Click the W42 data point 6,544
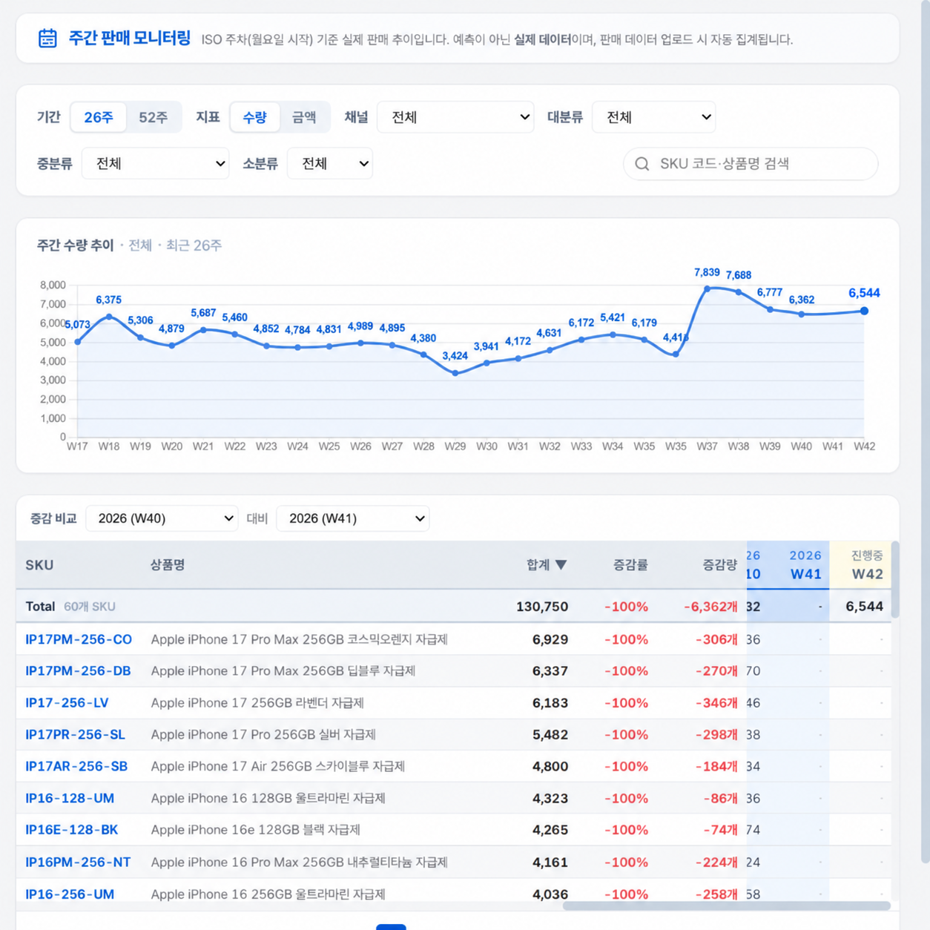This screenshot has height=930, width=930. pos(864,311)
